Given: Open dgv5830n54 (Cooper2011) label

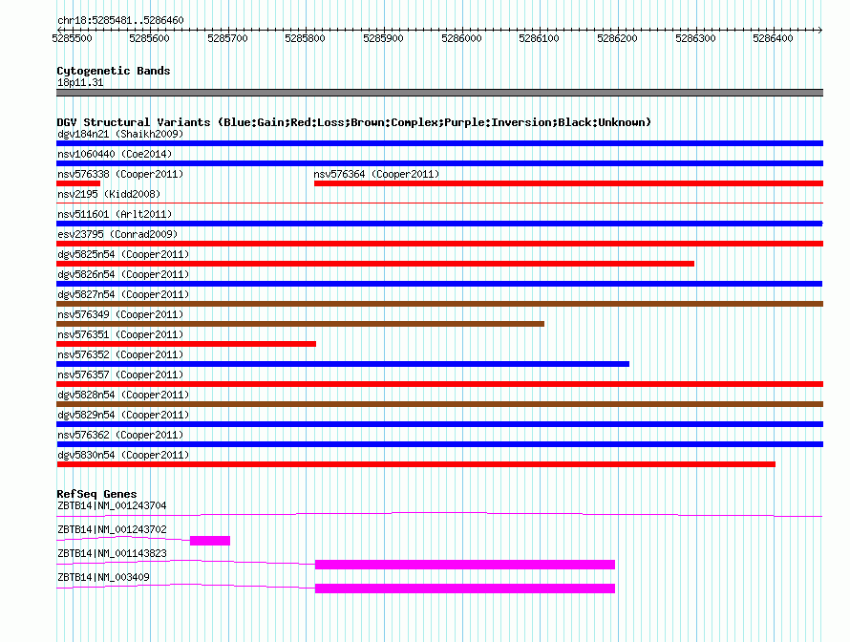Looking at the screenshot, I should click(x=123, y=455).
